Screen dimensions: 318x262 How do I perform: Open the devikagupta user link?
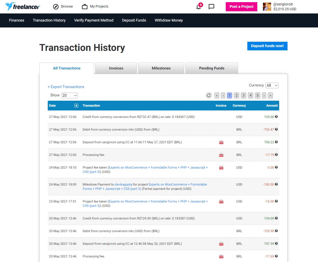coord(124,184)
